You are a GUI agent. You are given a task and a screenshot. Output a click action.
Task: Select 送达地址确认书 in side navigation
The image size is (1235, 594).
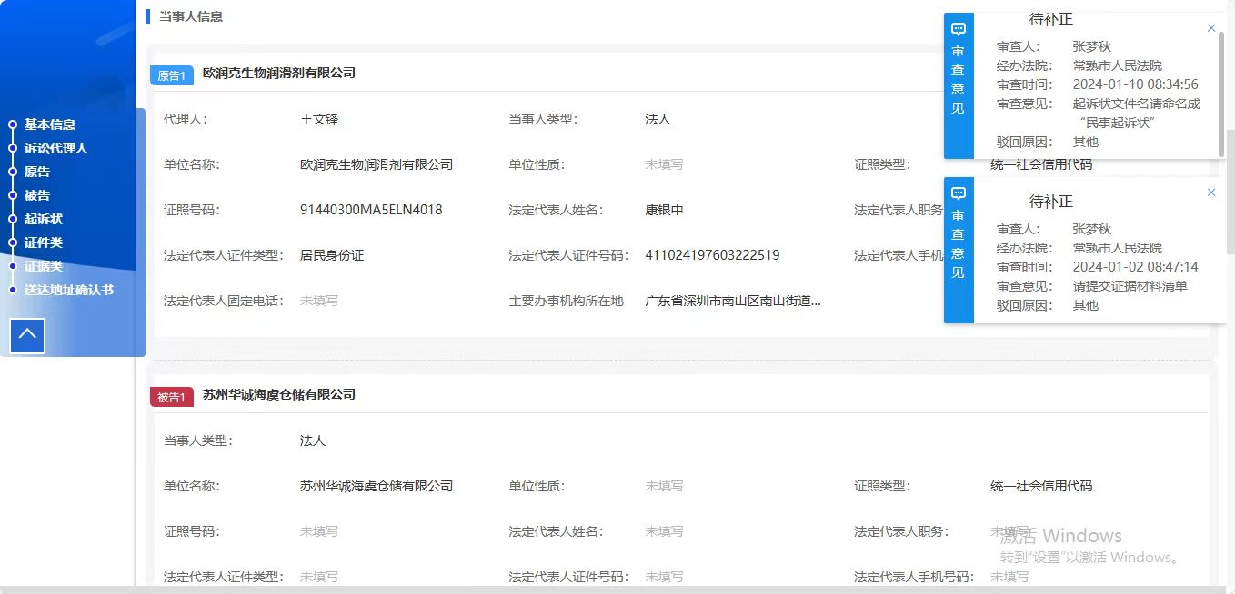click(69, 290)
